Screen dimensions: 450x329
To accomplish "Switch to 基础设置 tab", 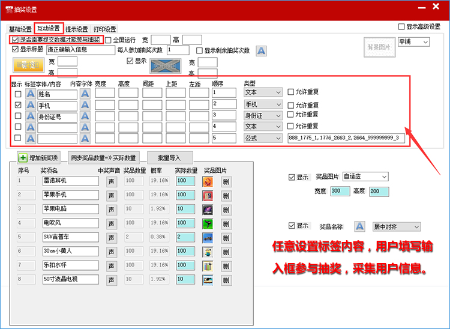I will point(20,29).
